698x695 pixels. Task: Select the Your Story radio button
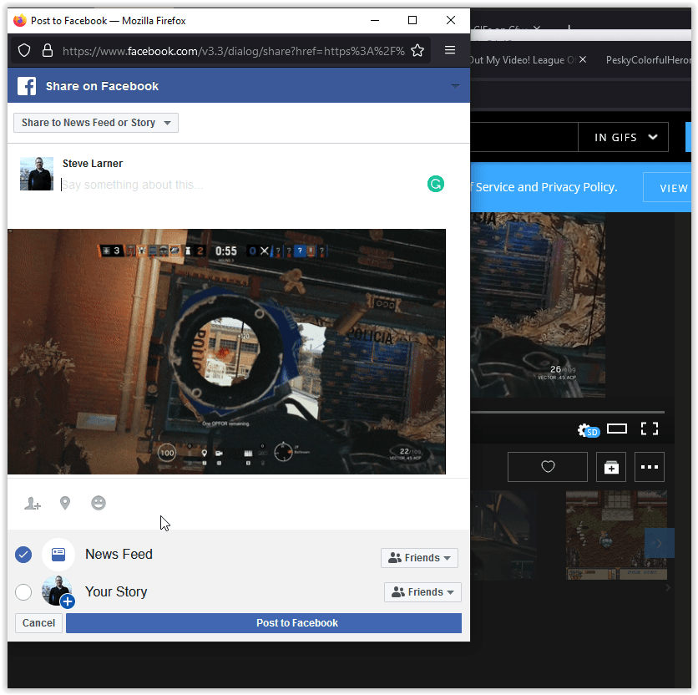[23, 591]
